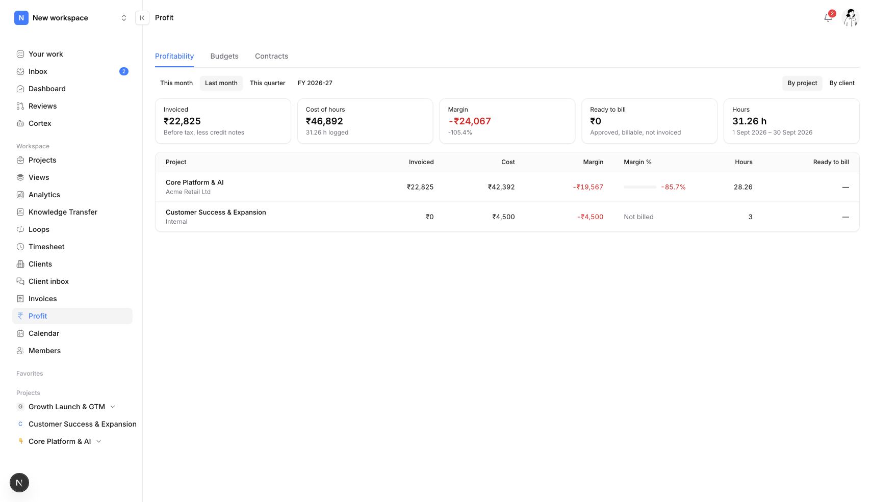Open Client inbox from sidebar
Viewport: 872px width, 502px height.
coord(72,281)
